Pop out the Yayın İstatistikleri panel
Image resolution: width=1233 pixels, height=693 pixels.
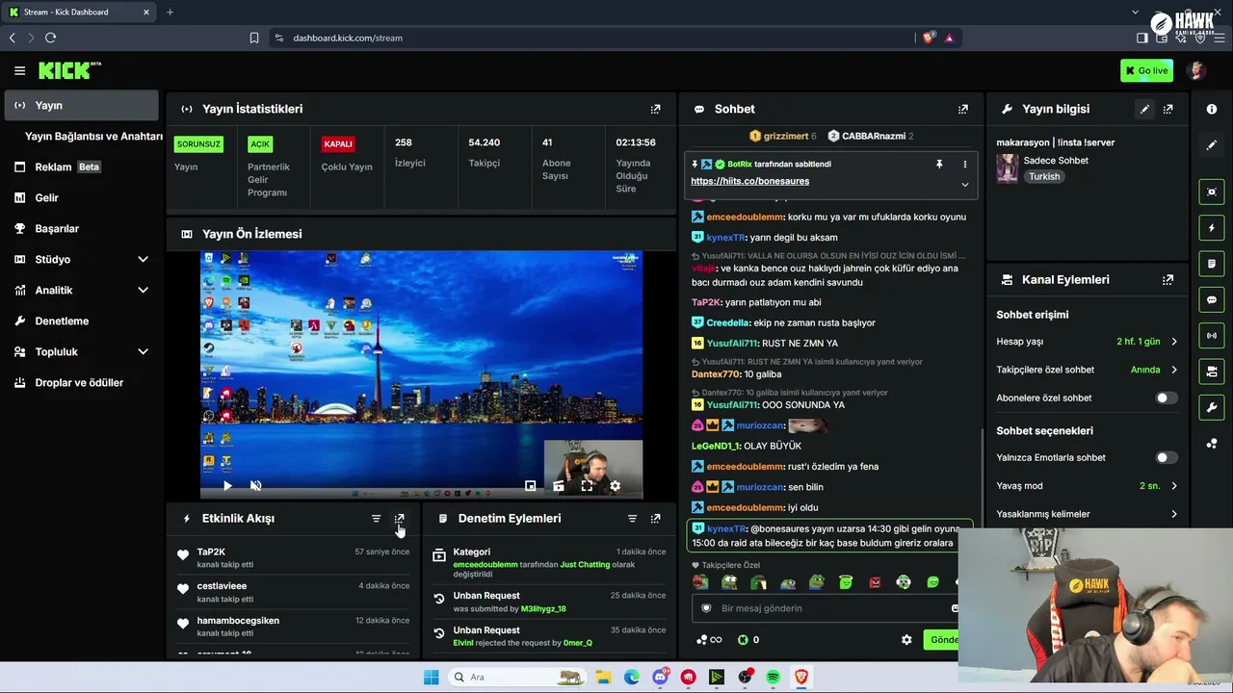(x=655, y=109)
